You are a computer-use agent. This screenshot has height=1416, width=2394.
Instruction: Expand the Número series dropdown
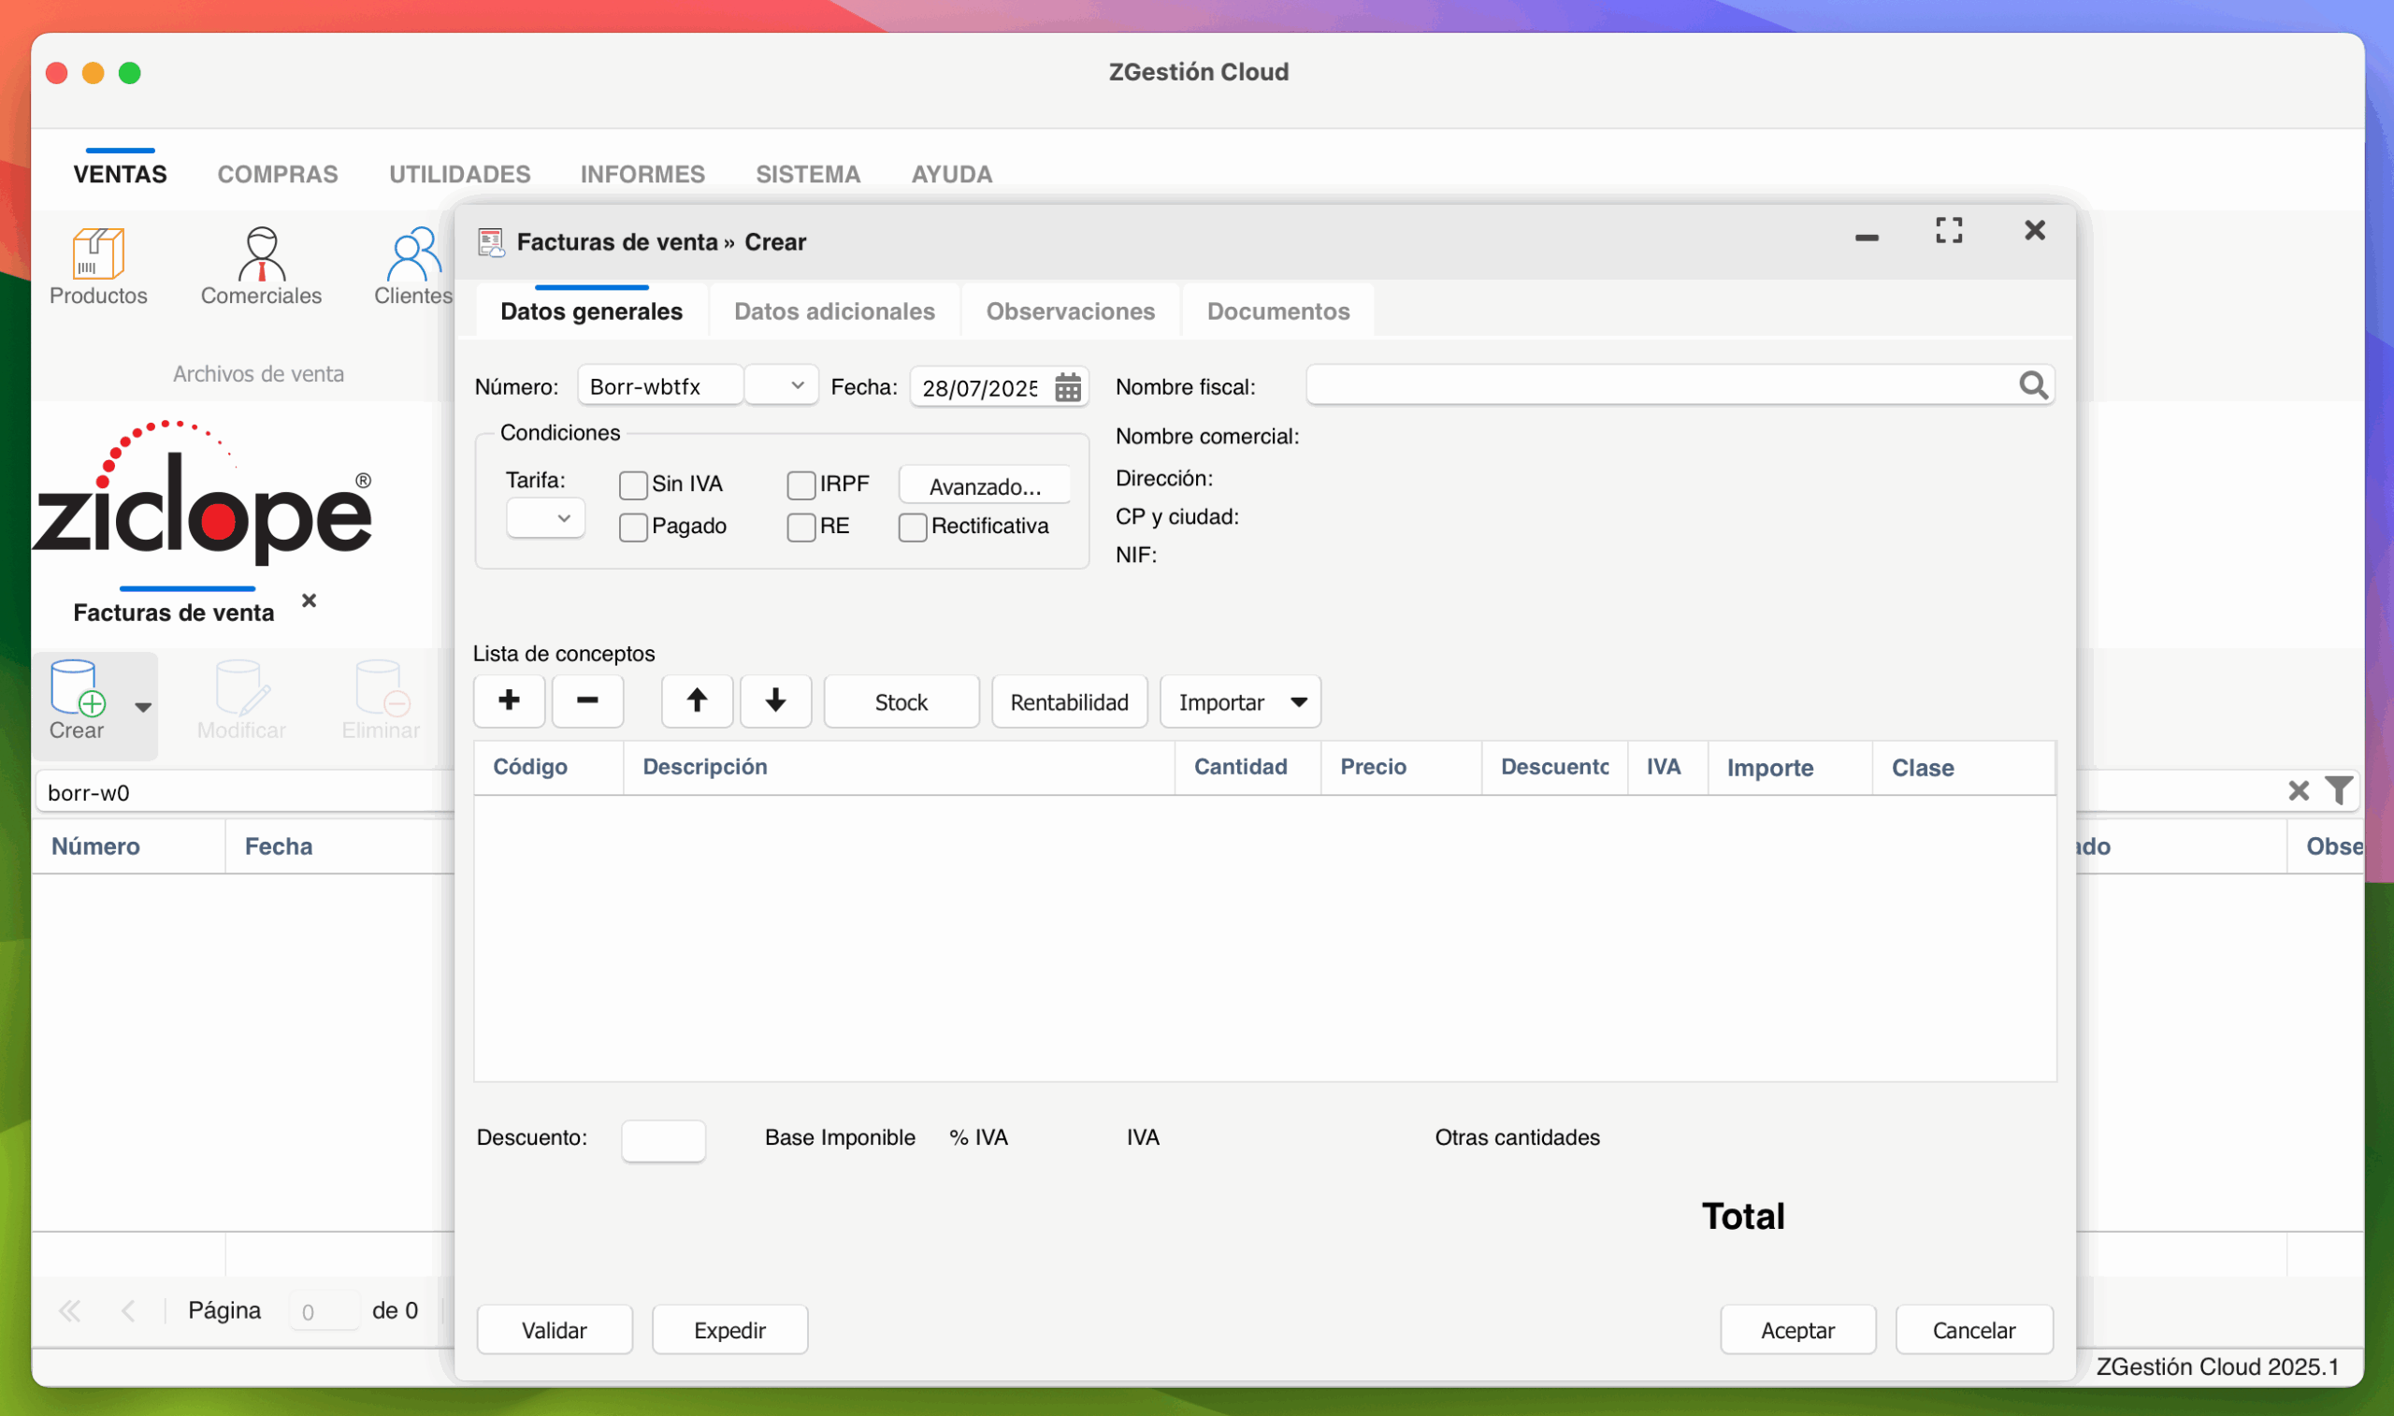click(x=781, y=385)
